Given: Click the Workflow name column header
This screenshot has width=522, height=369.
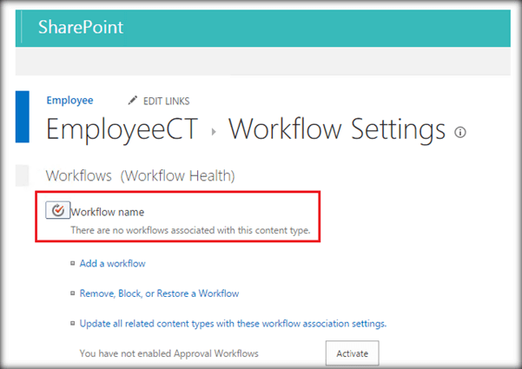Looking at the screenshot, I should 107,211.
